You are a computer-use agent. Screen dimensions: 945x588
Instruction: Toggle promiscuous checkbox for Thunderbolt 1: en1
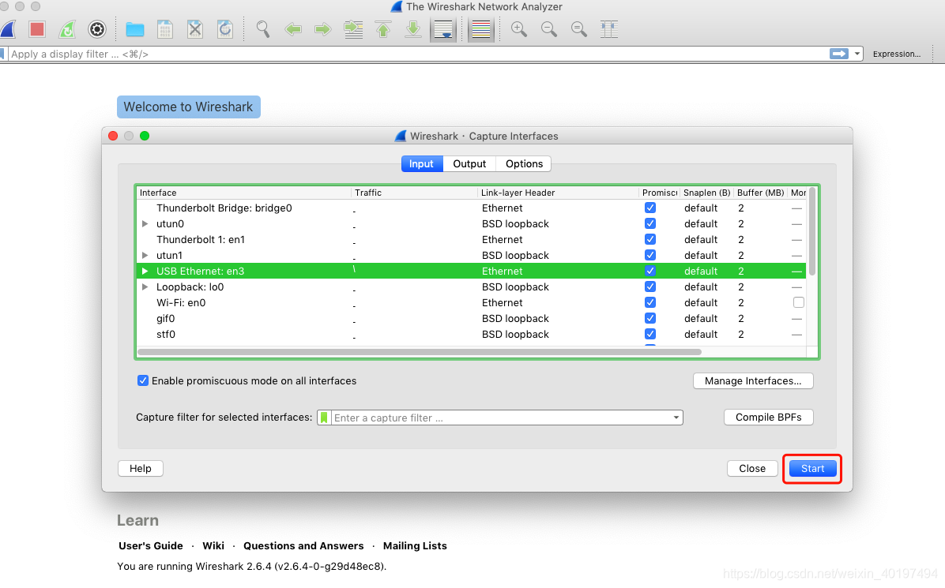pyautogui.click(x=650, y=239)
